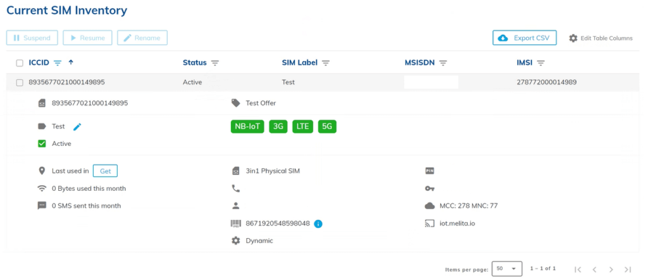The width and height of the screenshot is (648, 278).
Task: Toggle the select-all checkbox in table header
Action: (x=20, y=63)
